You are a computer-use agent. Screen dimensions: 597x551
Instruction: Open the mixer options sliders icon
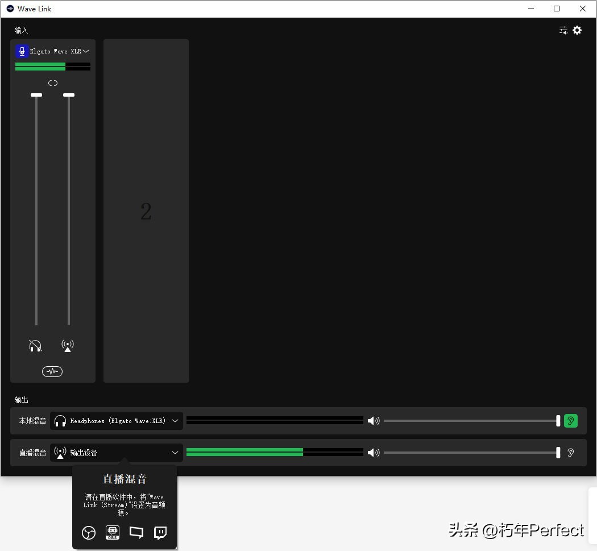click(563, 30)
